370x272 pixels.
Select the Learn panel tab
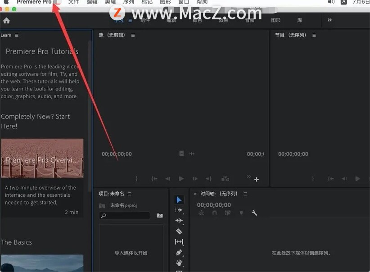(x=6, y=35)
